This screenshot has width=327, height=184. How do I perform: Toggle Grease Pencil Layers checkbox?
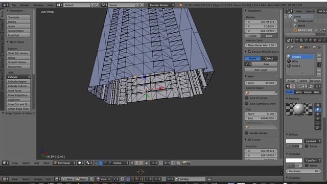pos(250,52)
